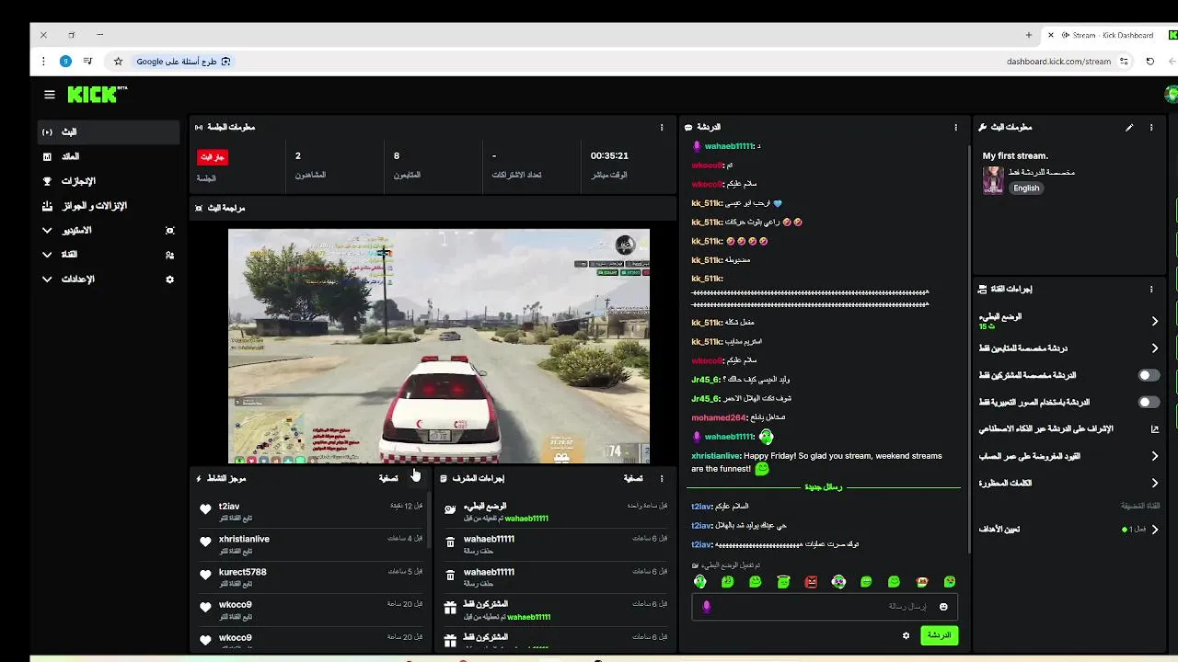Click My first stream. title
1178x662 pixels.
click(1015, 156)
